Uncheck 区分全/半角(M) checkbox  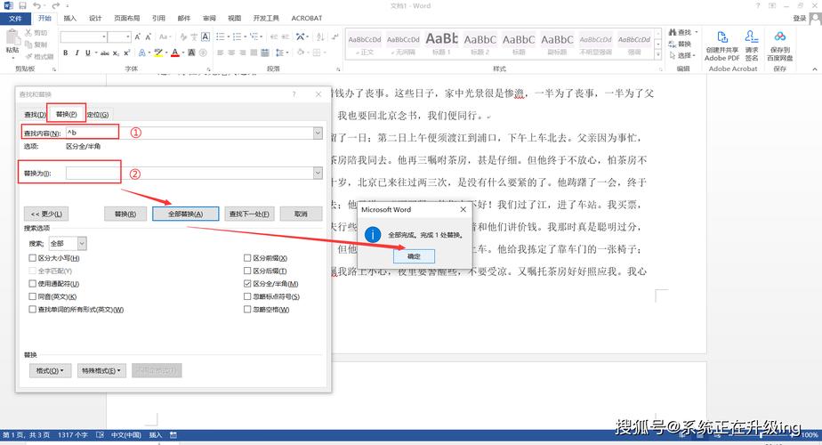(247, 284)
